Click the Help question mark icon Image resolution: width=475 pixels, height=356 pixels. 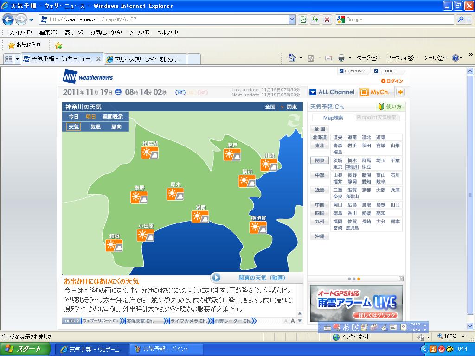pyautogui.click(x=456, y=58)
